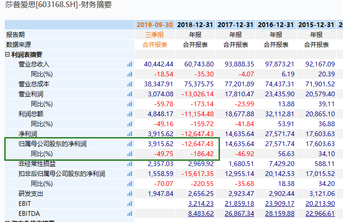
Task: Click the 2016-12-31 column header
Action: [x=276, y=25]
